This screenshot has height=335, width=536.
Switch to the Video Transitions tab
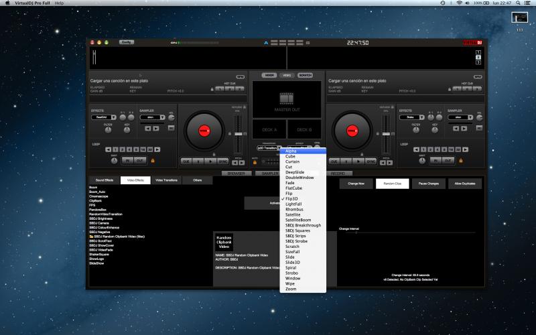(x=166, y=180)
